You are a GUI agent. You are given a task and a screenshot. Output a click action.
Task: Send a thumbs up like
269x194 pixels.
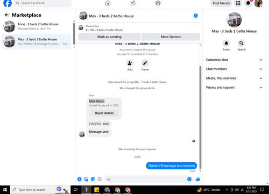(x=197, y=179)
